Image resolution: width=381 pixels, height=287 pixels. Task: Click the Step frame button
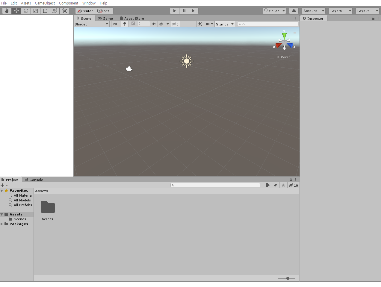coord(193,11)
